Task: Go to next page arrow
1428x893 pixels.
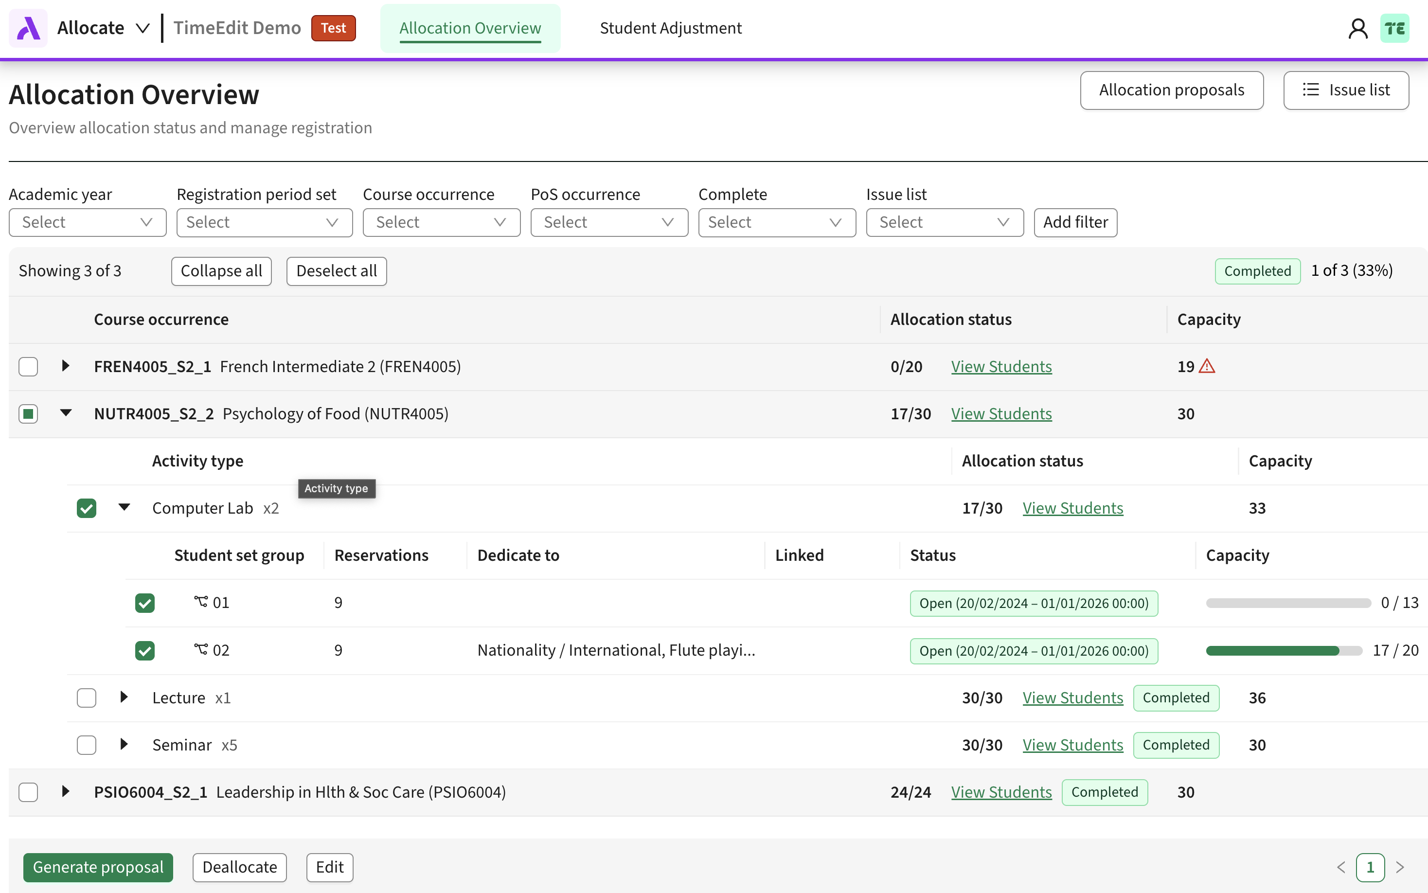Action: (x=1400, y=867)
